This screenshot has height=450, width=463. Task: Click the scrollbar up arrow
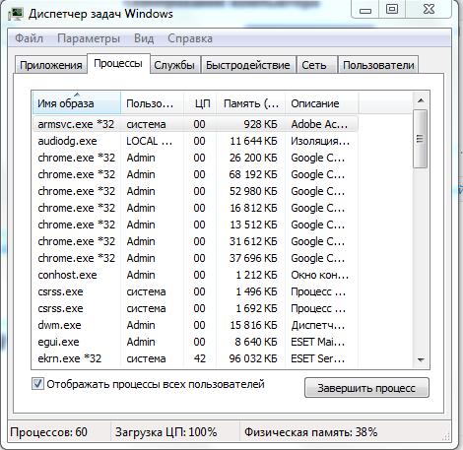[421, 100]
